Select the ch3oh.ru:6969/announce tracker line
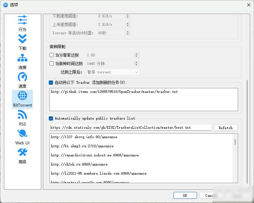 (79, 164)
